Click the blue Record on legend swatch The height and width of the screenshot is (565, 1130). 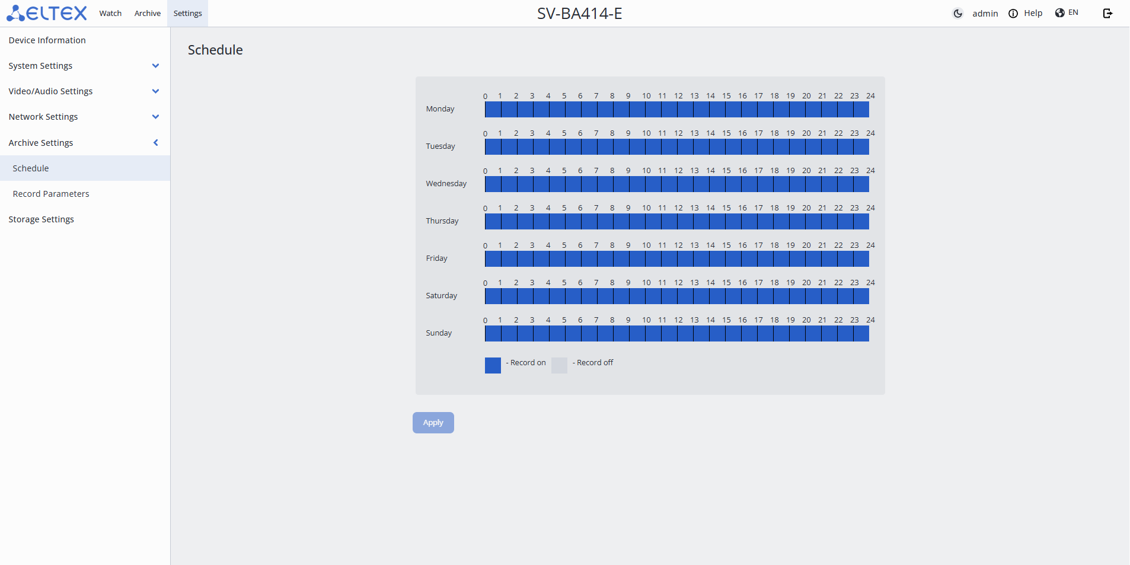point(493,365)
